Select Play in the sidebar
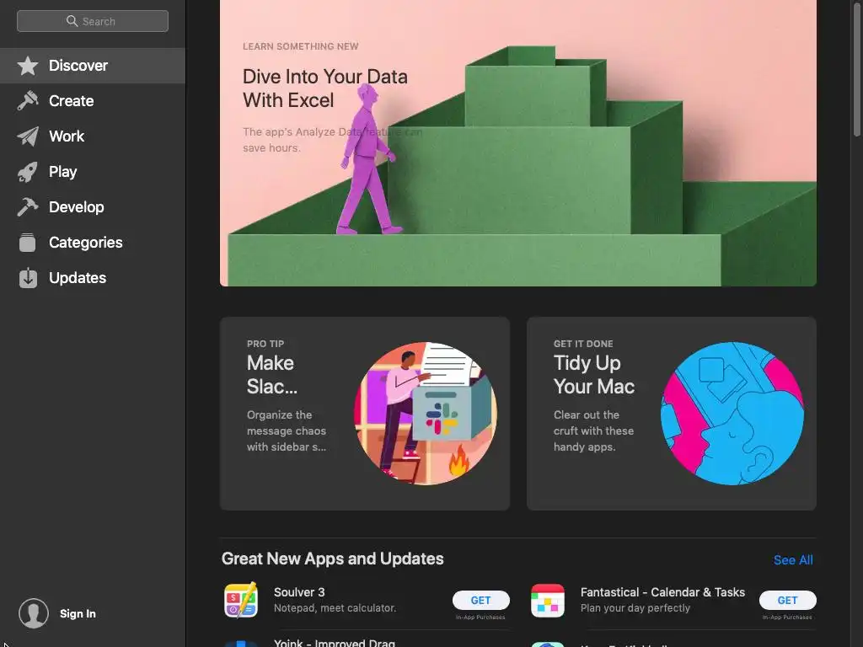This screenshot has height=647, width=863. pyautogui.click(x=93, y=172)
